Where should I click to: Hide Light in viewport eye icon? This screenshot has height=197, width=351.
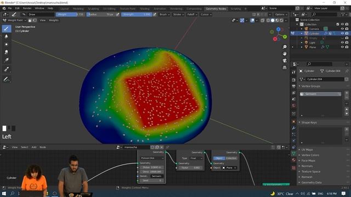point(342,43)
